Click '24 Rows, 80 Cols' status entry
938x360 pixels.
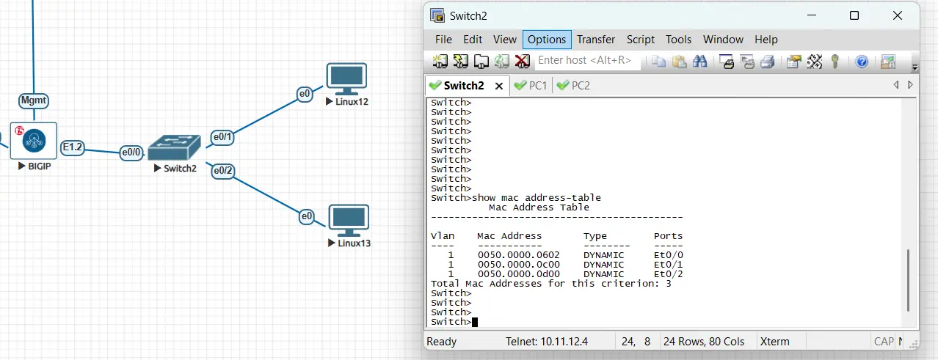pyautogui.click(x=705, y=342)
